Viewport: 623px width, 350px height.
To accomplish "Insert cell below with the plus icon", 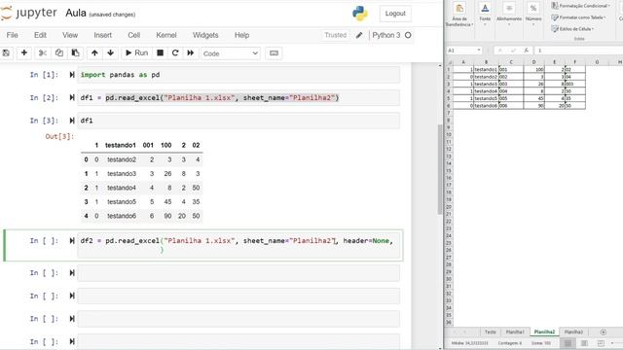I will pos(23,52).
